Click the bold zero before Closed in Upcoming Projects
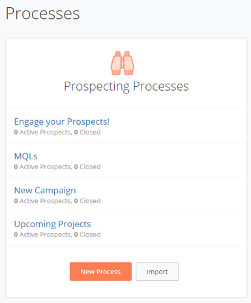 (76, 234)
